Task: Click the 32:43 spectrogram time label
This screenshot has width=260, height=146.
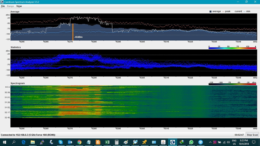Action: pos(7,118)
